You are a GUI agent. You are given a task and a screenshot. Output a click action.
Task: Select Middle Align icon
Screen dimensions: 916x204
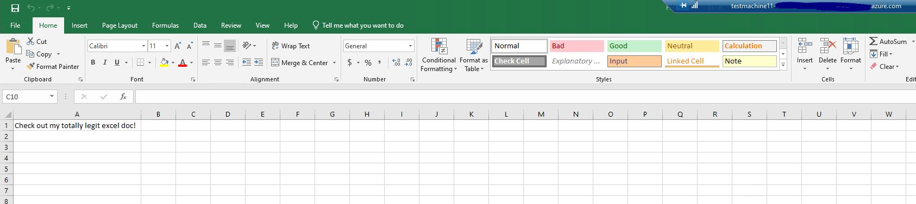(218, 46)
